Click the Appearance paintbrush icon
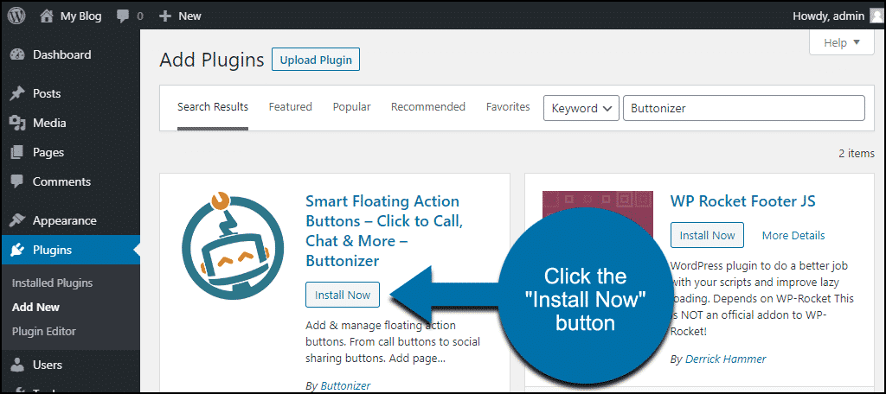This screenshot has height=394, width=886. [x=17, y=220]
